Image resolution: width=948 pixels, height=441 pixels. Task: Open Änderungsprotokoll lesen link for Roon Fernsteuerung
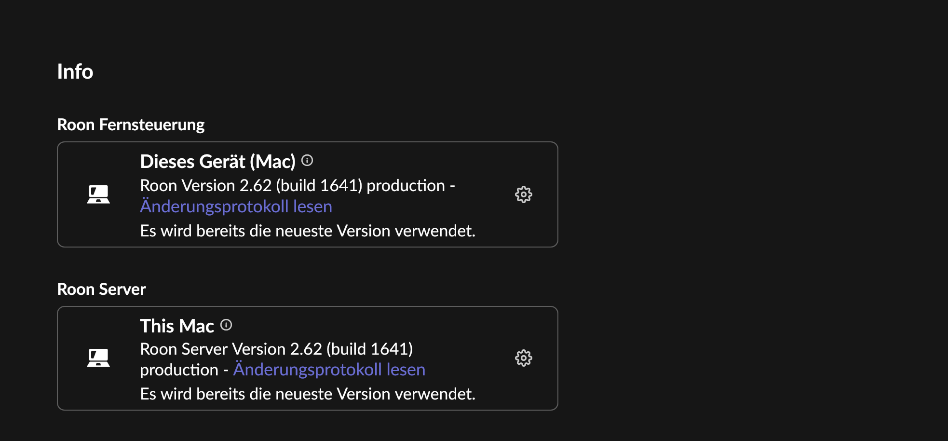[236, 207]
